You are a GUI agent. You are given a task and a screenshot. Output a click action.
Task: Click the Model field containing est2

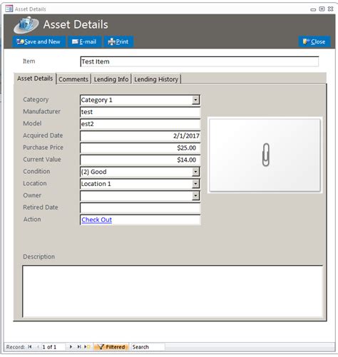pyautogui.click(x=140, y=124)
